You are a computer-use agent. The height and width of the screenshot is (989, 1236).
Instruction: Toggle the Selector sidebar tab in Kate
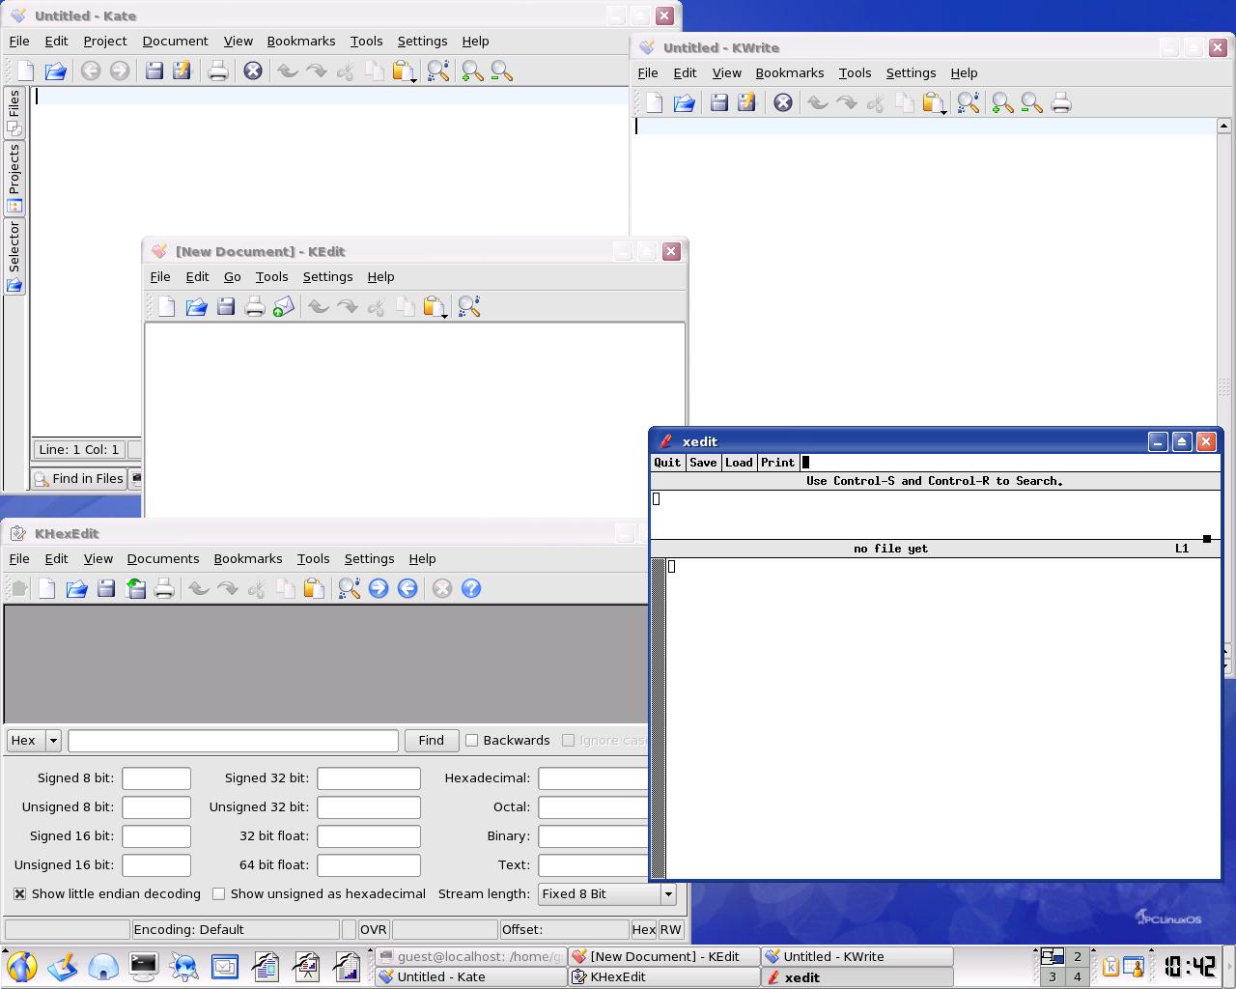[x=14, y=256]
